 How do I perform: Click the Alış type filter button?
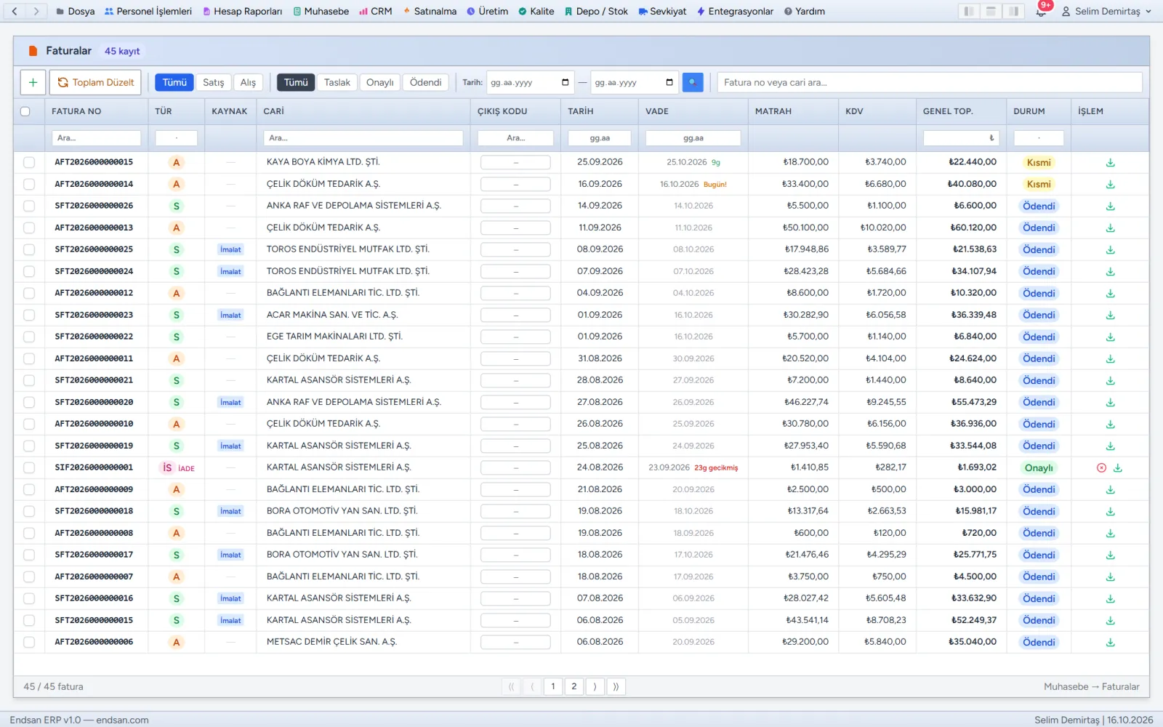248,82
